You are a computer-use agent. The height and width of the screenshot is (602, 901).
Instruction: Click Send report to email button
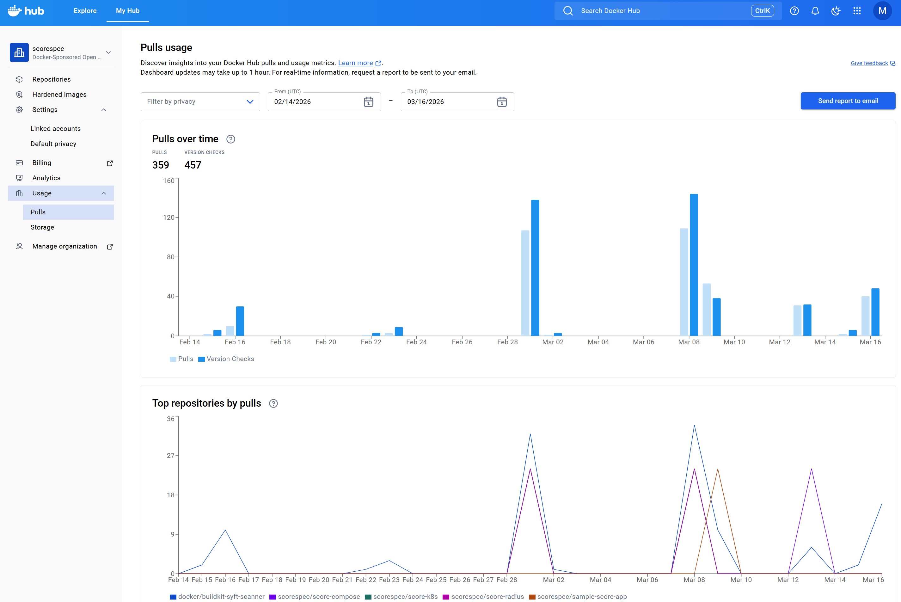[848, 101]
